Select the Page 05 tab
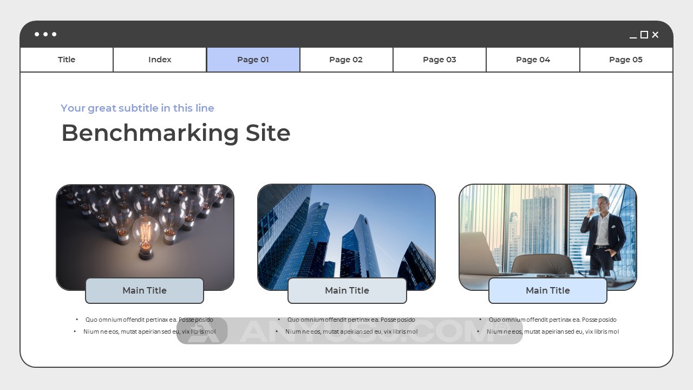This screenshot has height=390, width=693. point(626,60)
